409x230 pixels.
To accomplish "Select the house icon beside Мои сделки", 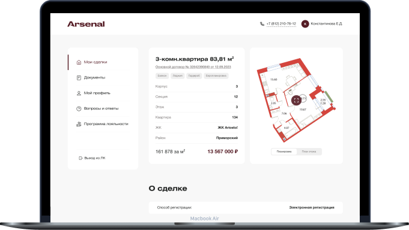I will click(x=79, y=62).
